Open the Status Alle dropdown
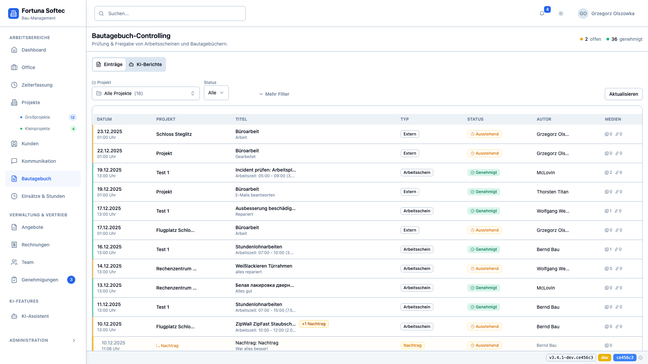The width and height of the screenshot is (648, 364). [x=216, y=93]
